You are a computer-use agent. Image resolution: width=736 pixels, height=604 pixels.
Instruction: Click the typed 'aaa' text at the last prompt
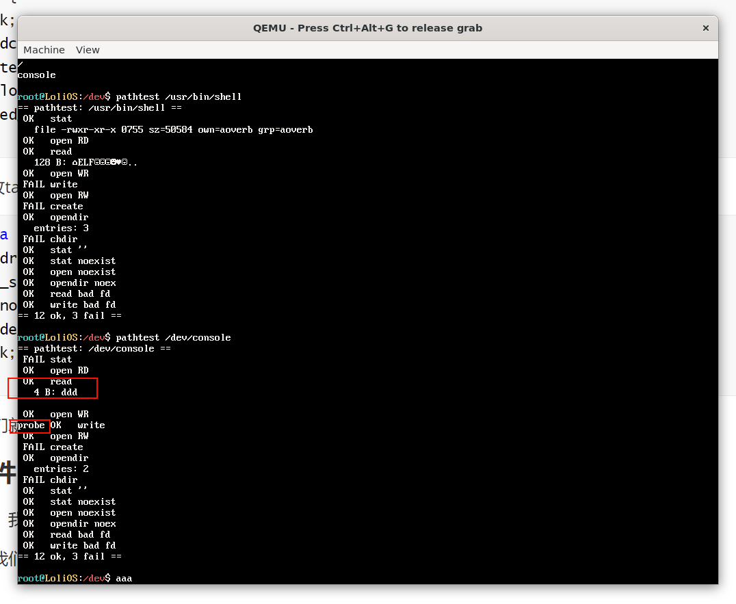(x=124, y=579)
